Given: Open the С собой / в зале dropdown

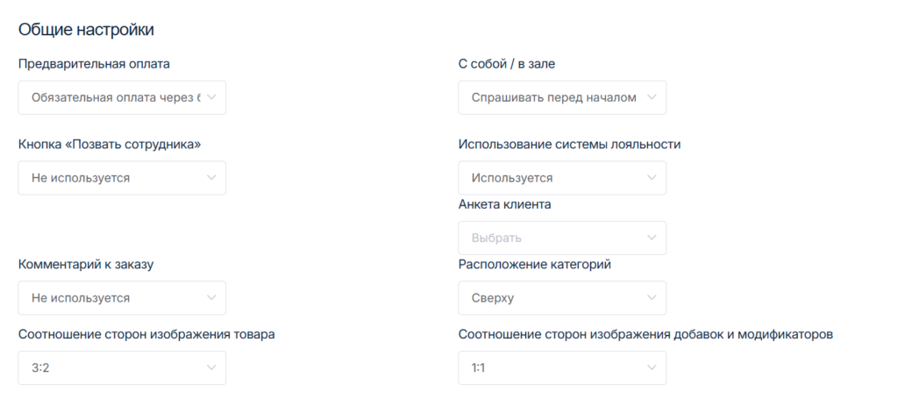Looking at the screenshot, I should point(552,97).
